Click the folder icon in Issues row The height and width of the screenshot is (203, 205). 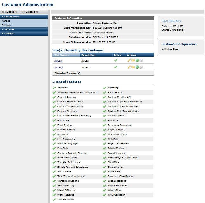pyautogui.click(x=133, y=60)
